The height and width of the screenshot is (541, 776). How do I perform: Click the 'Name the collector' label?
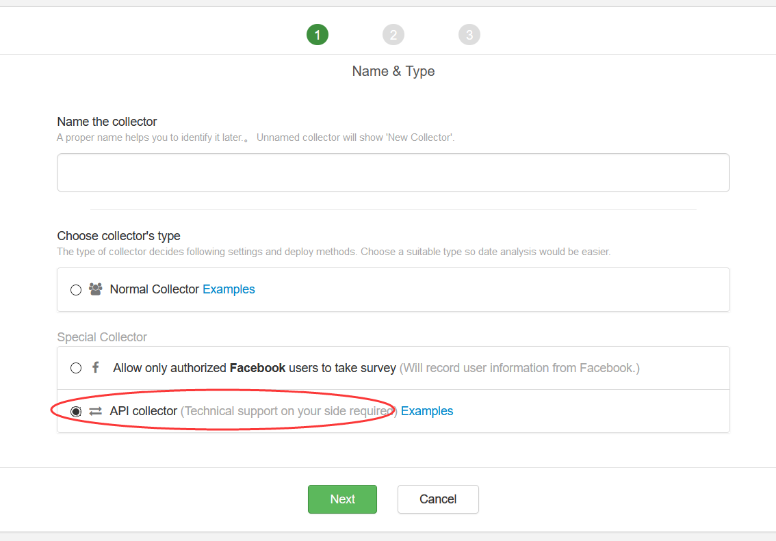click(107, 122)
